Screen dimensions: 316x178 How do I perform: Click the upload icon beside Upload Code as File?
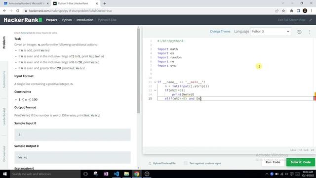[150, 163]
